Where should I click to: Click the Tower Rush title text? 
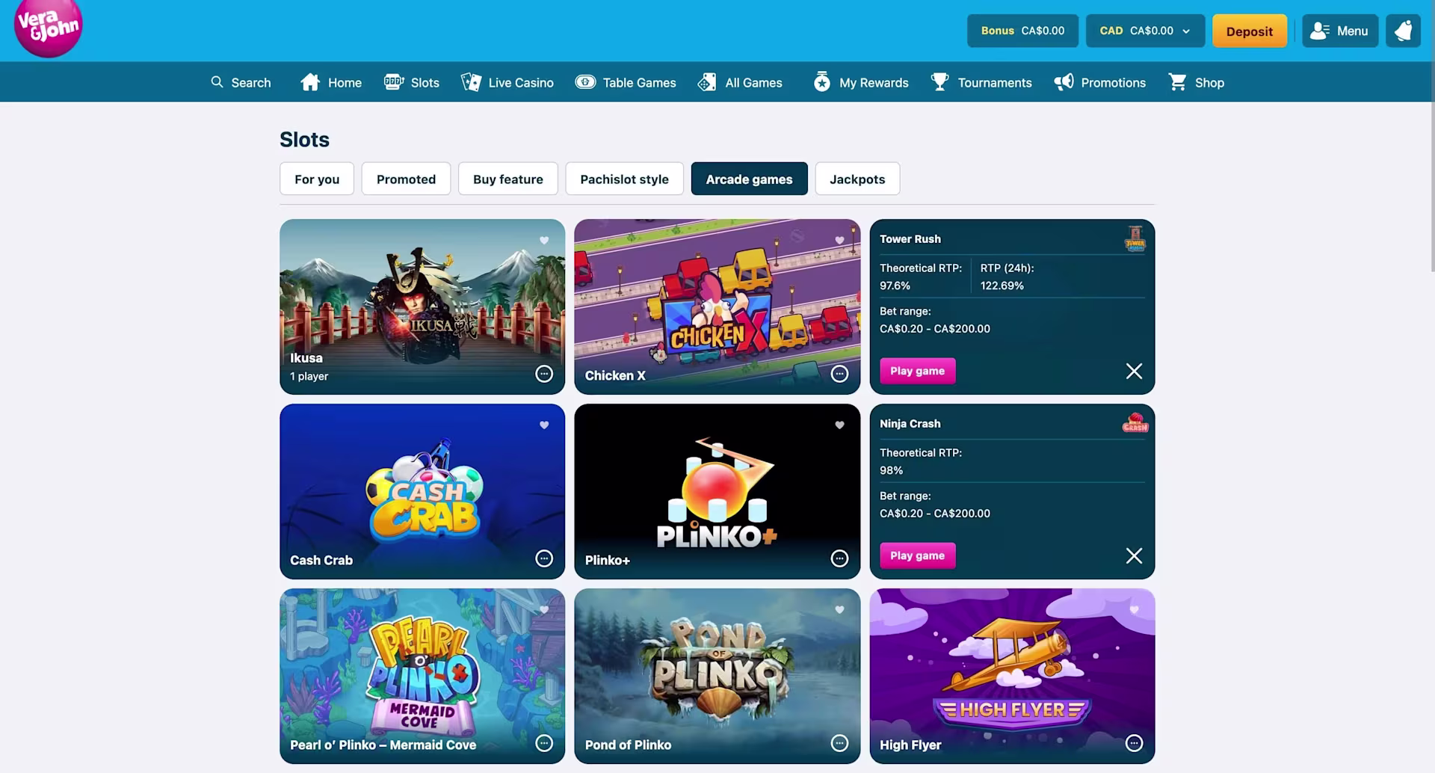click(910, 238)
